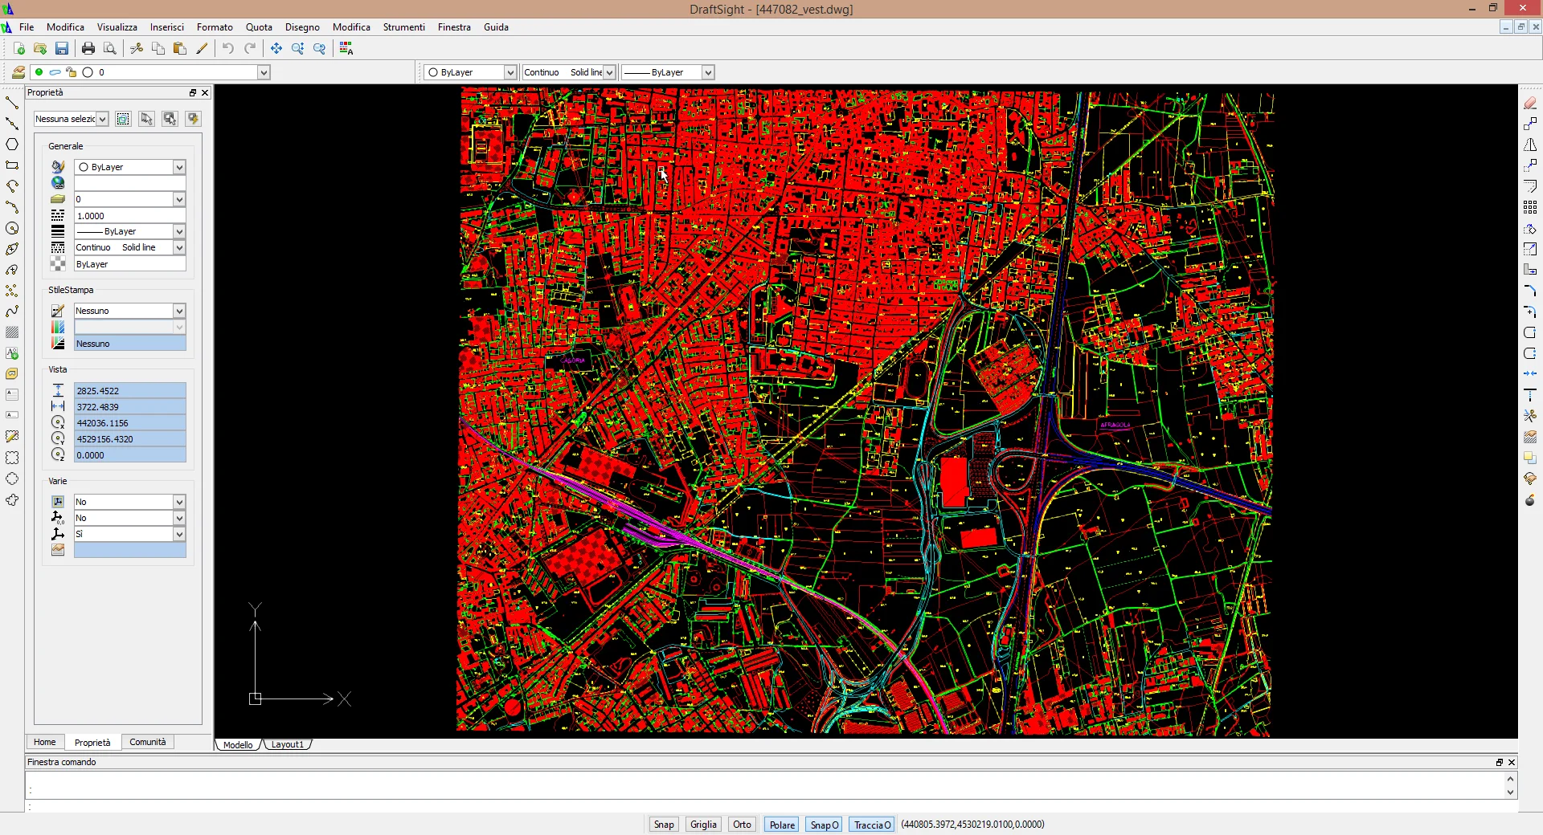Select the Circle tool
This screenshot has height=835, width=1543.
(12, 228)
